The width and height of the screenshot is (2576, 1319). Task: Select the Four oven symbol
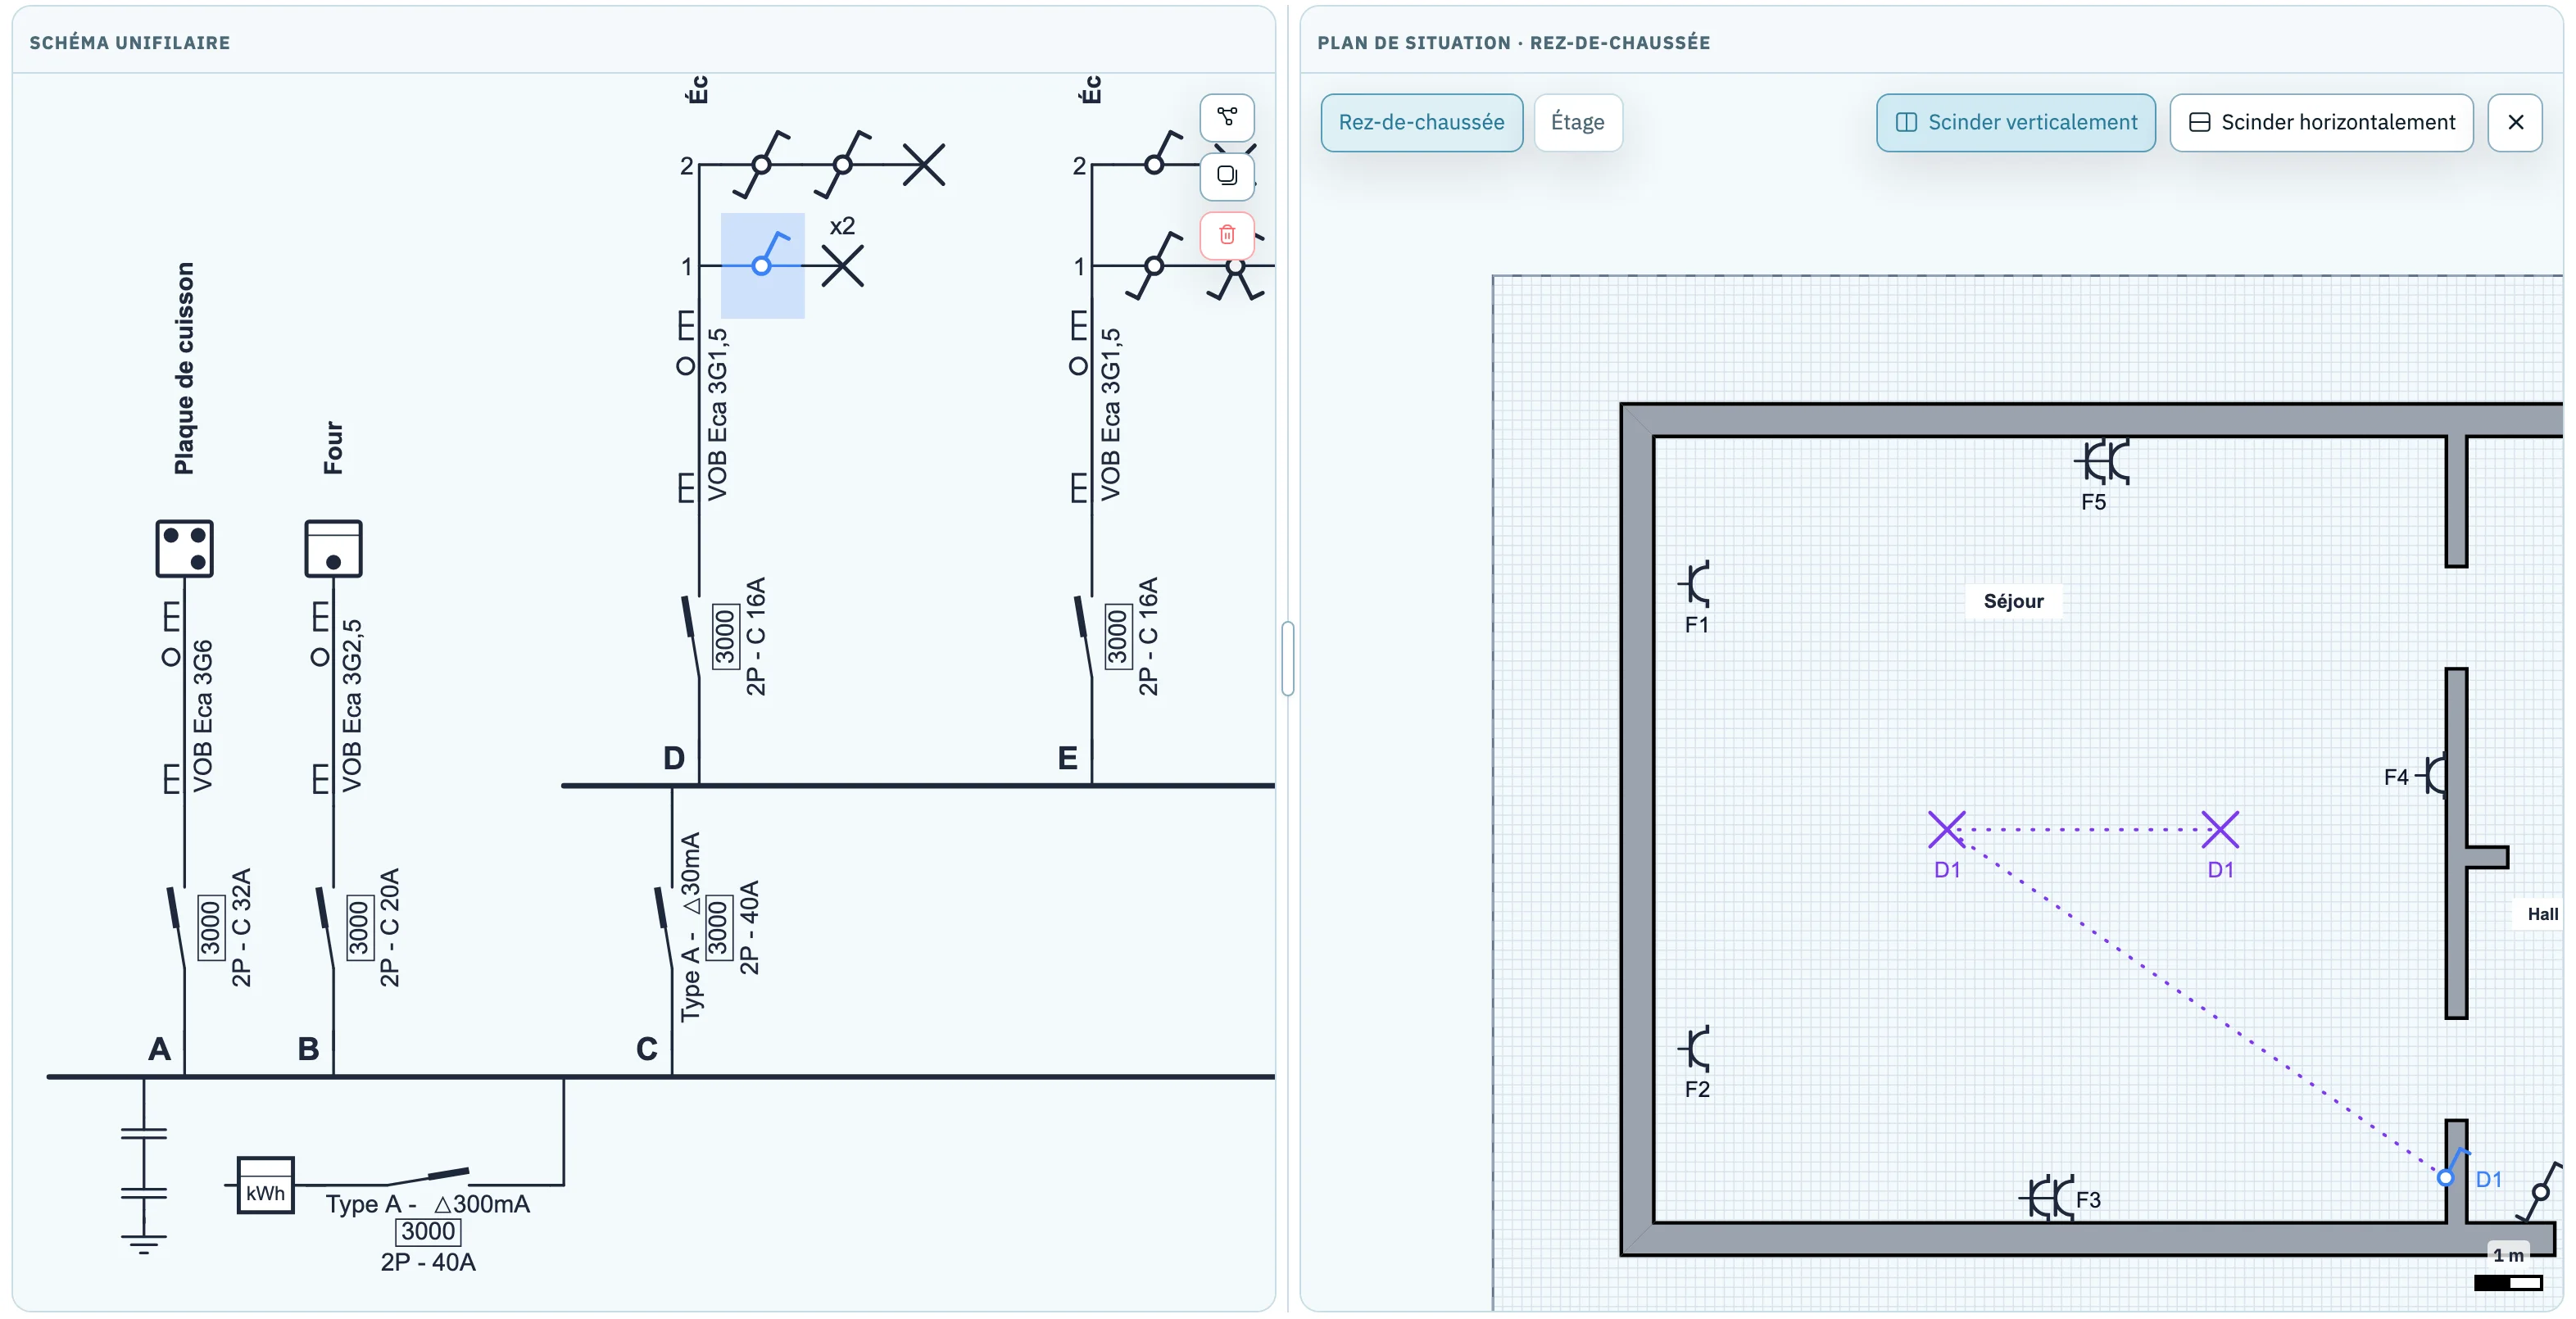[333, 548]
